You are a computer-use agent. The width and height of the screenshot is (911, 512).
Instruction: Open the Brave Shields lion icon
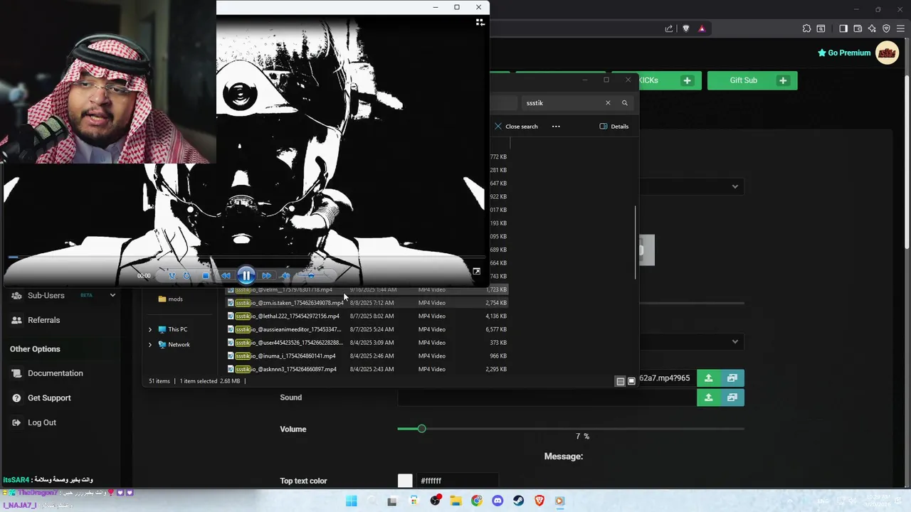(685, 29)
